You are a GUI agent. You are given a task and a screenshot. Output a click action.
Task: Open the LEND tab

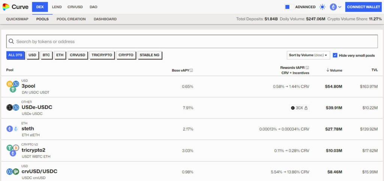coord(57,7)
